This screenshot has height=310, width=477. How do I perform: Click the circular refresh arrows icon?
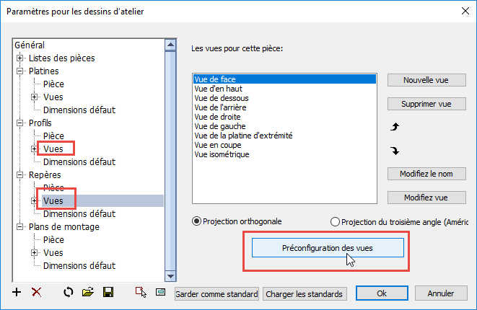[69, 293]
